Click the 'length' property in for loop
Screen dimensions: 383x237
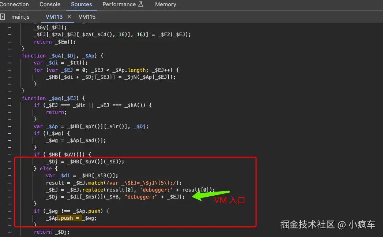(137, 70)
